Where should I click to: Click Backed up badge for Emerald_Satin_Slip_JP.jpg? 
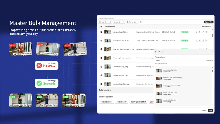185,41
